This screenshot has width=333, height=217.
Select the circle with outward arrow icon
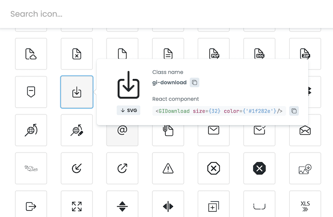pyautogui.click(x=122, y=168)
